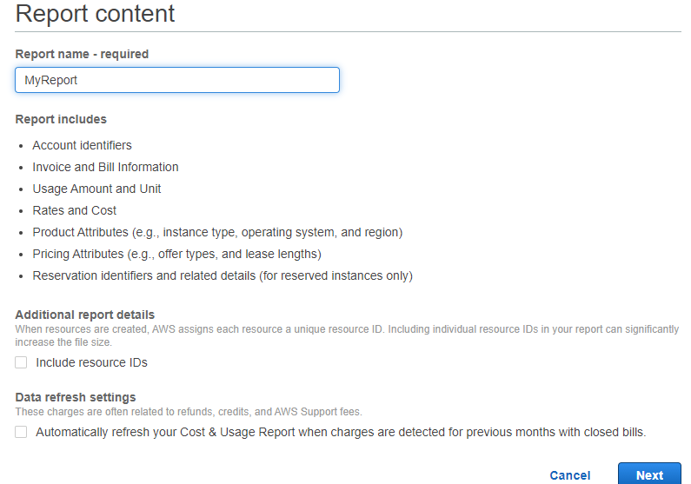
Task: Click the 'Automatically refresh your Cost & Usage Report' label
Action: click(341, 432)
